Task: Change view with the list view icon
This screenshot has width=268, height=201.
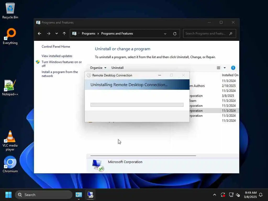Action: (219, 68)
